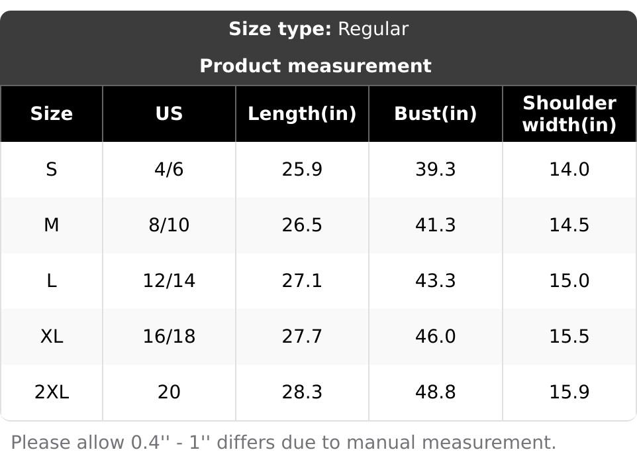
Task: Click the 48.8 bust value
Action: [x=435, y=392]
